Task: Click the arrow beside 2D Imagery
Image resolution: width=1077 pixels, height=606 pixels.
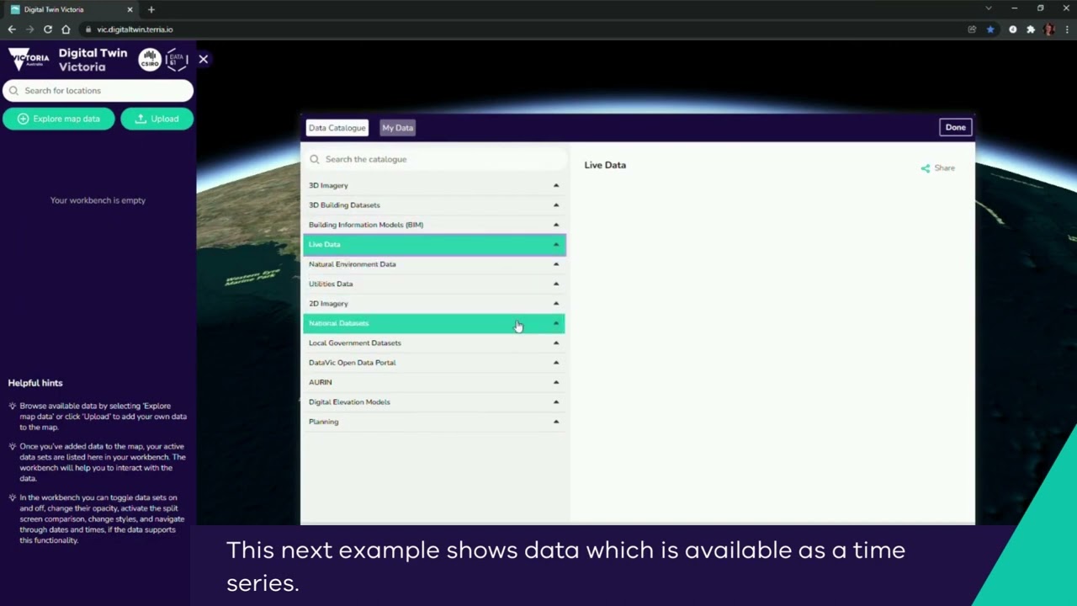Action: click(x=556, y=304)
